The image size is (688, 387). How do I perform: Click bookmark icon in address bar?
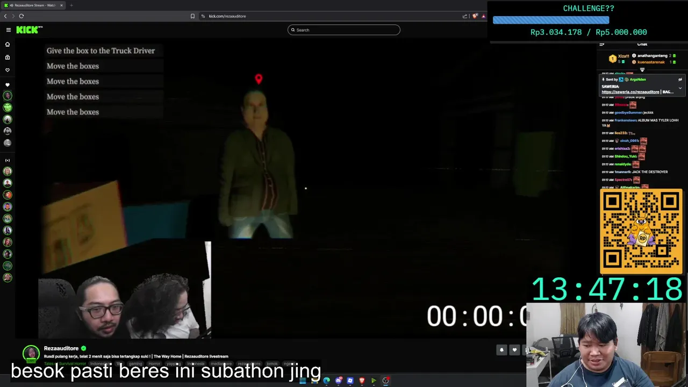click(x=192, y=16)
